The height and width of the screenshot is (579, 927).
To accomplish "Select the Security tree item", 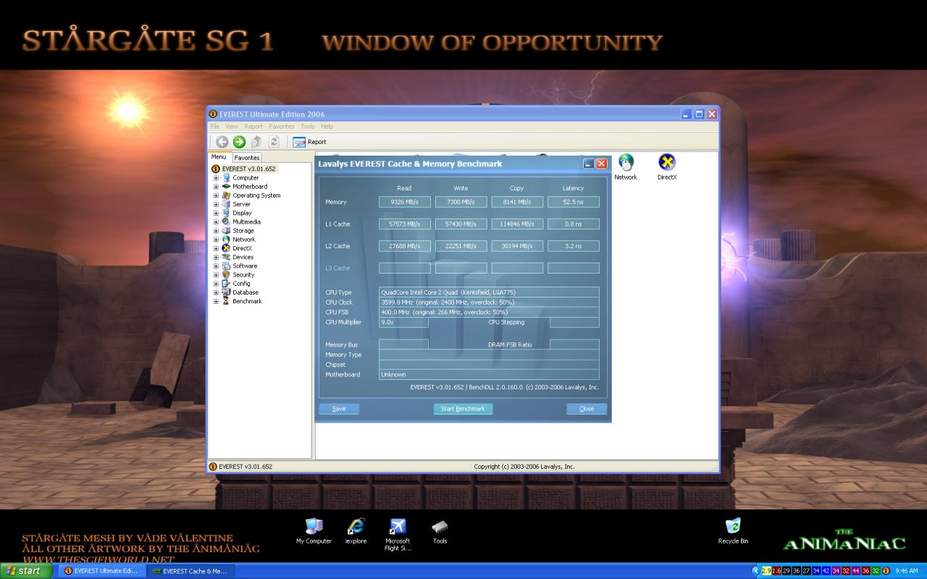I will [243, 275].
